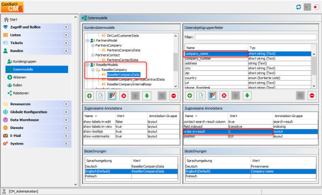The height and width of the screenshot is (195, 322).
Task: Move field down with green arrow
Action: click(x=247, y=96)
